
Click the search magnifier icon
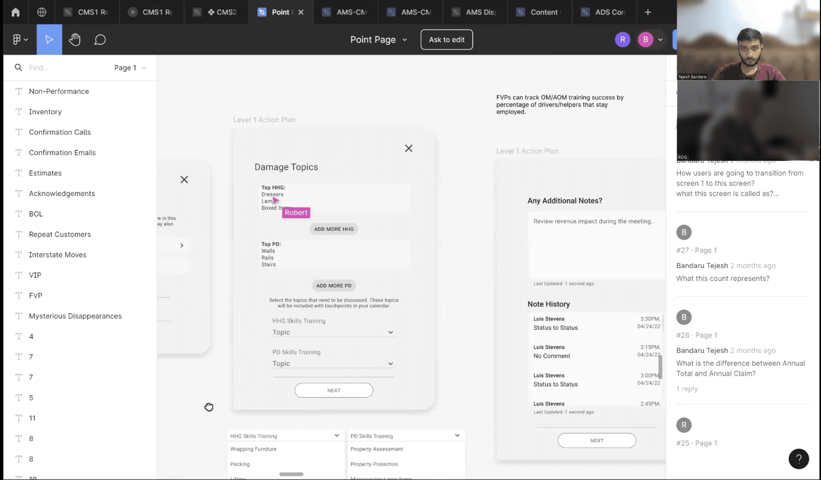[18, 67]
